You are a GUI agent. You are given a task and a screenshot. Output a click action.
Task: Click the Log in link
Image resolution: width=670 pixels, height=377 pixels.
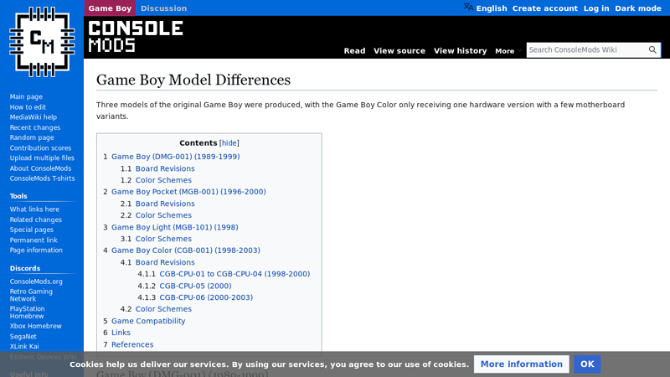tap(596, 8)
